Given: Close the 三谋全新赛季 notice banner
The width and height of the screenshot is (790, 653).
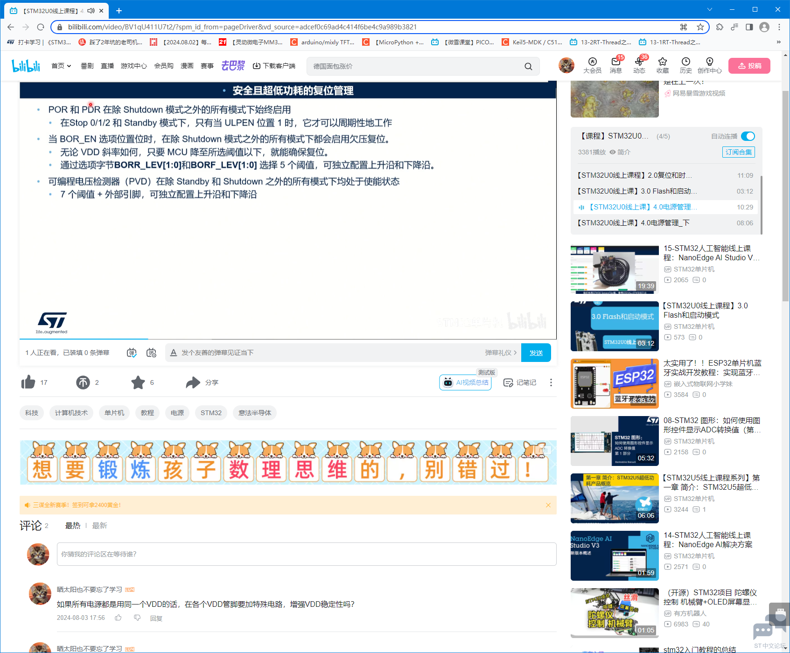Looking at the screenshot, I should tap(548, 505).
